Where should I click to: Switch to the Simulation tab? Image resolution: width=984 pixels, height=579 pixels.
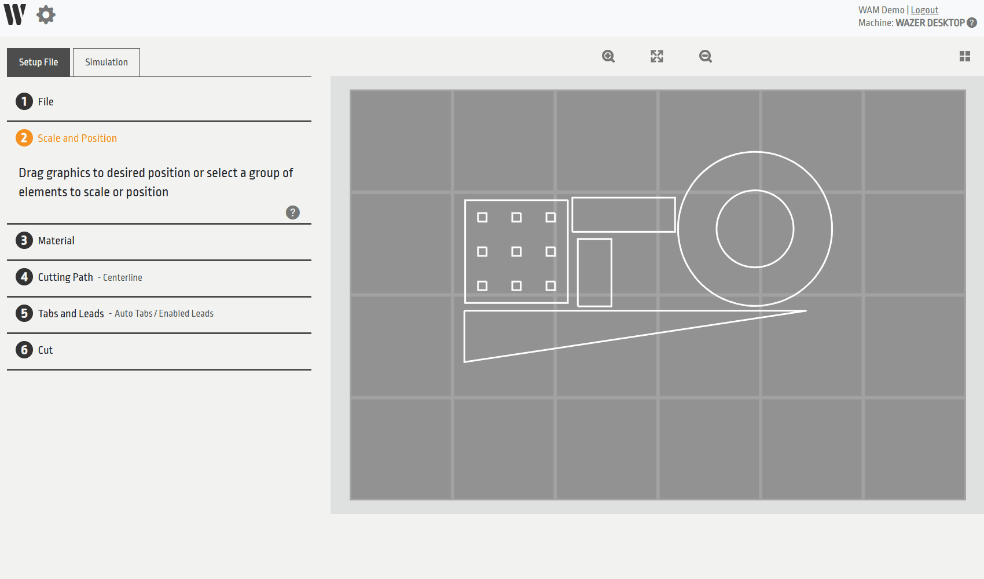[x=107, y=62]
